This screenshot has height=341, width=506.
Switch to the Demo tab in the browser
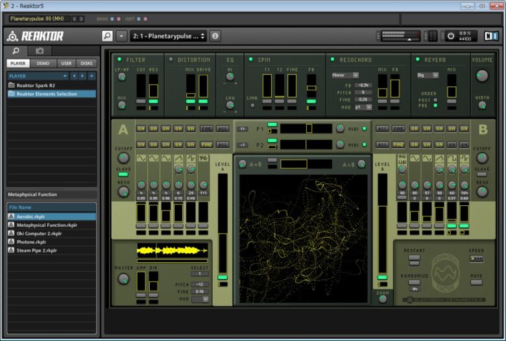click(x=43, y=63)
